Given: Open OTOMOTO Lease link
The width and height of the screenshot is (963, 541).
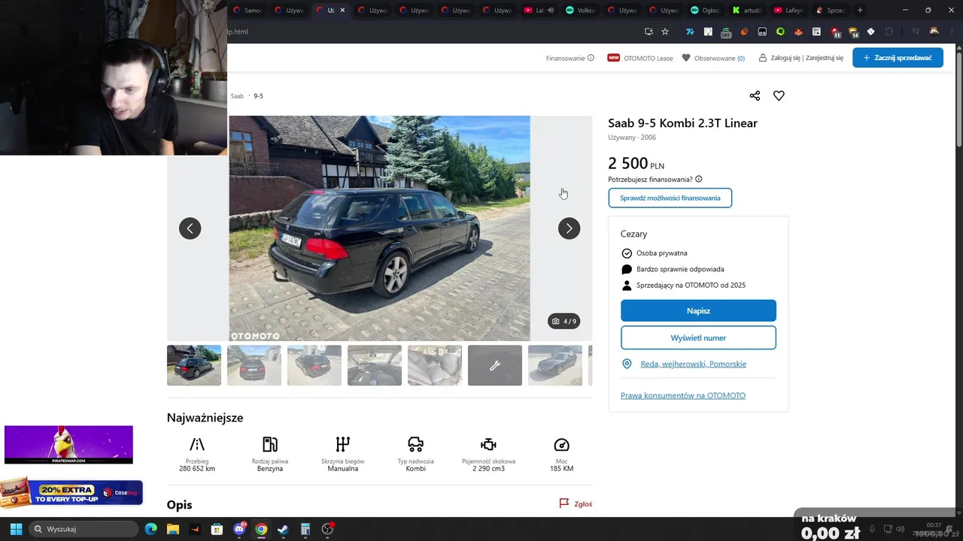Looking at the screenshot, I should point(640,58).
